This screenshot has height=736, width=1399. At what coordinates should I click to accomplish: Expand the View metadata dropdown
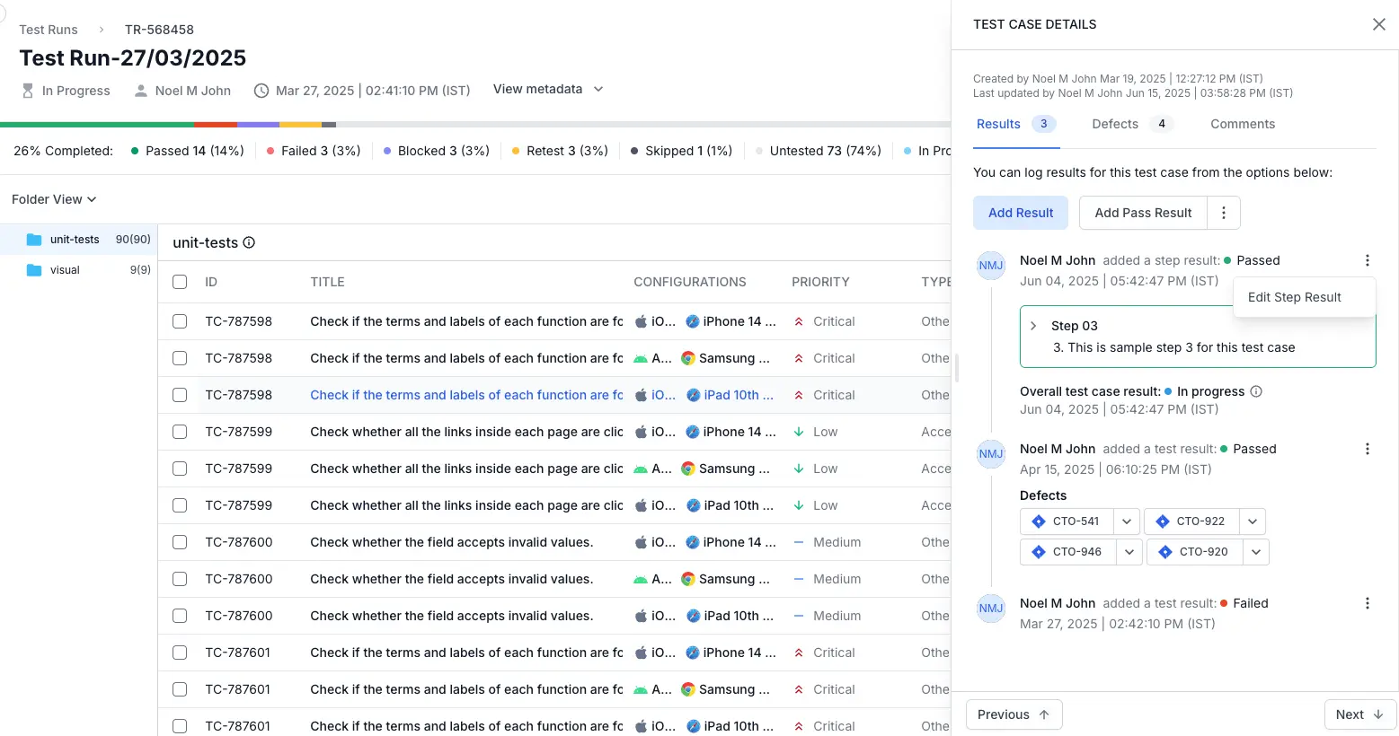[547, 89]
